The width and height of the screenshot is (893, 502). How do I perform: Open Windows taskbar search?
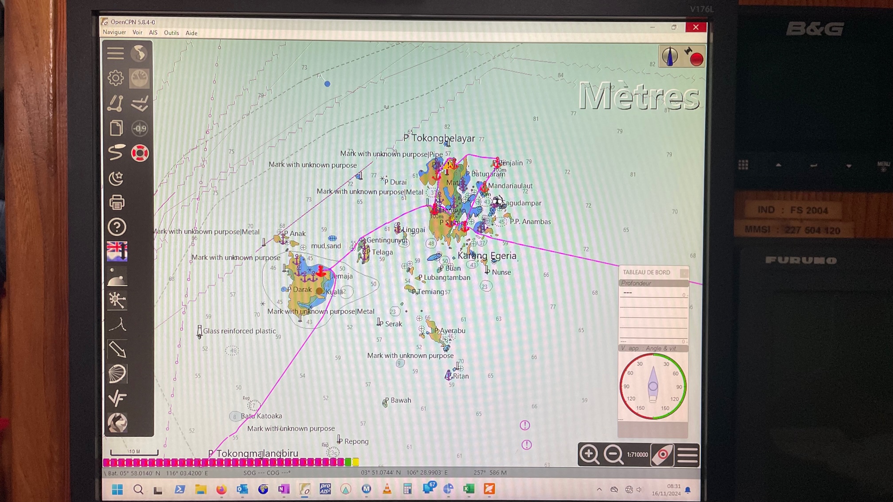(138, 489)
